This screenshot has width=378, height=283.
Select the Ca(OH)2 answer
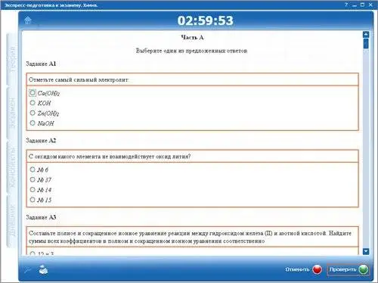click(33, 93)
